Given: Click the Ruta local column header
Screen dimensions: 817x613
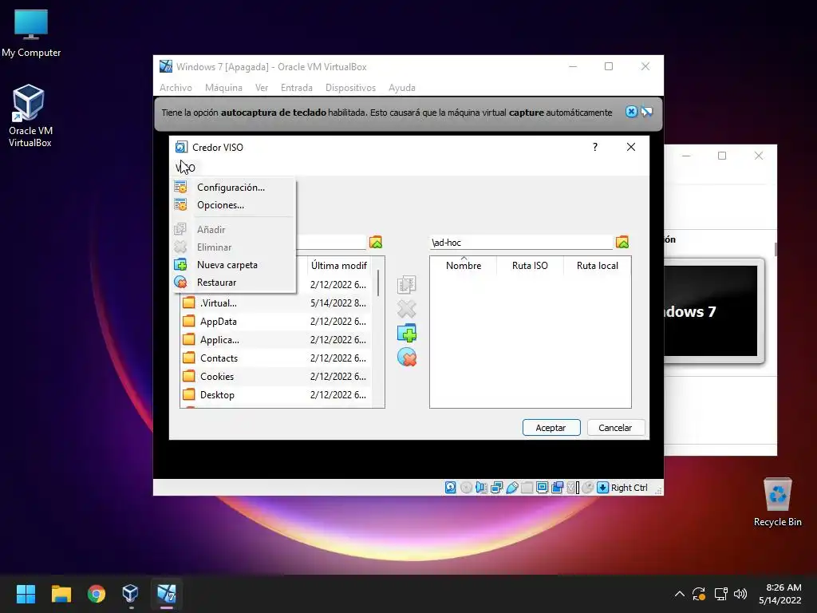Looking at the screenshot, I should [x=597, y=265].
